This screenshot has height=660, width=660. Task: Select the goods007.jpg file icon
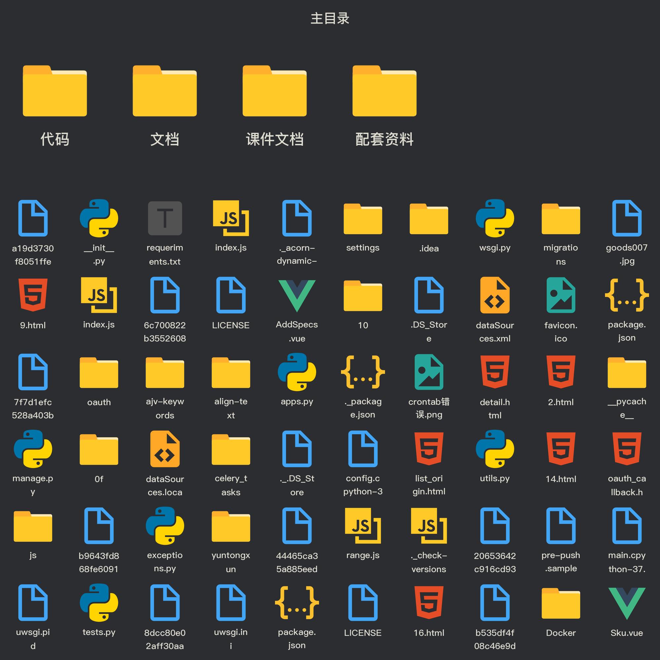coord(627,218)
